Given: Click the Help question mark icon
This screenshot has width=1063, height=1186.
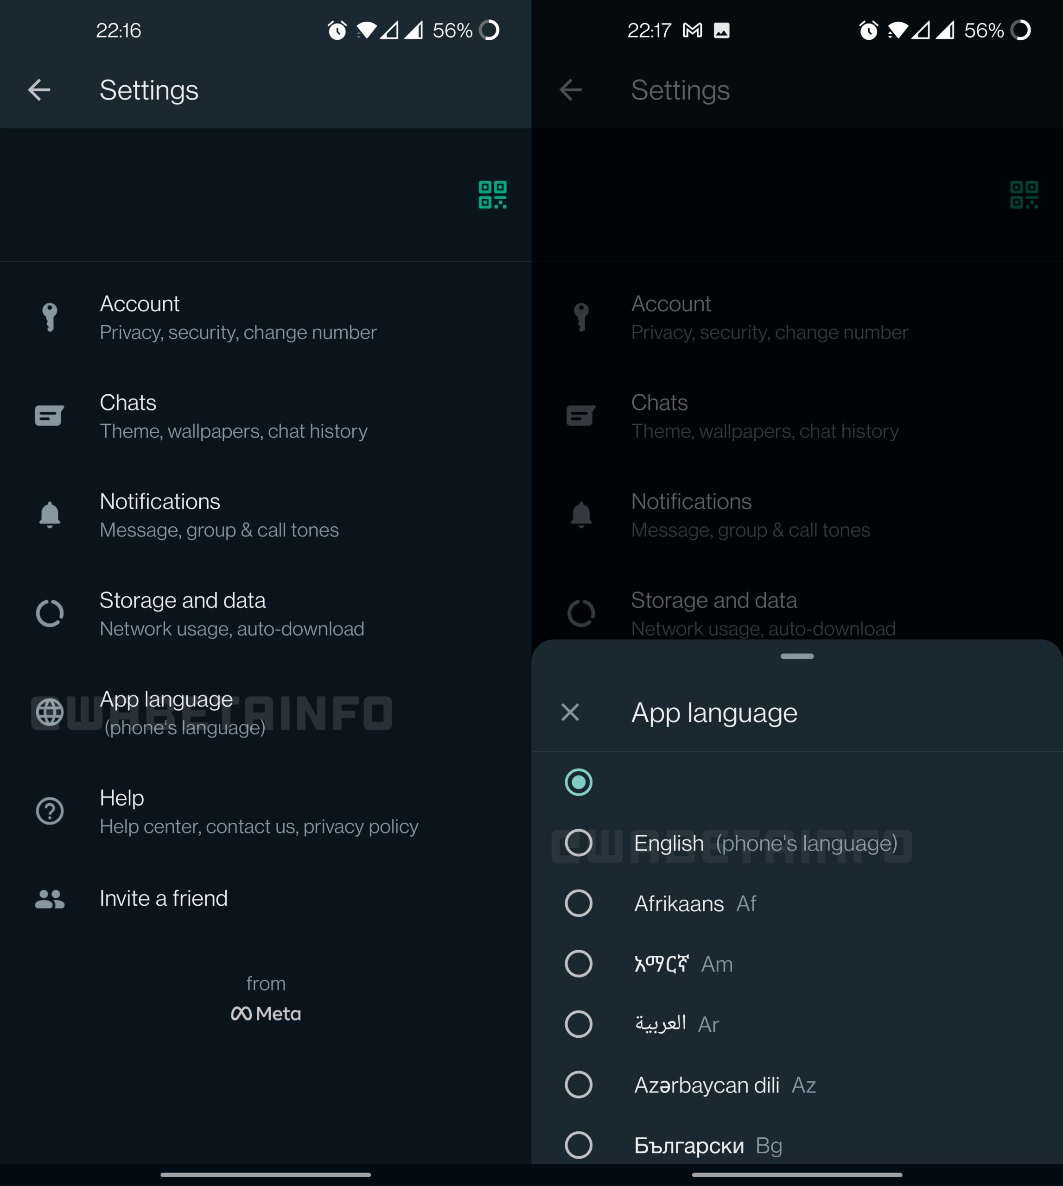Looking at the screenshot, I should coord(50,811).
